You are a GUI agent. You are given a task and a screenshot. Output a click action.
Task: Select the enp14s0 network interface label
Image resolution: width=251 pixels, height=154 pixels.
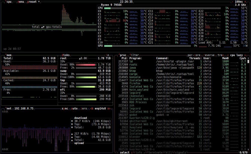100,108
